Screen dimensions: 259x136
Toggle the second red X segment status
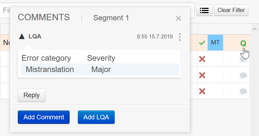coord(202,75)
